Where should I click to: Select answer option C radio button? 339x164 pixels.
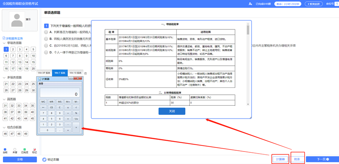(x=46, y=46)
